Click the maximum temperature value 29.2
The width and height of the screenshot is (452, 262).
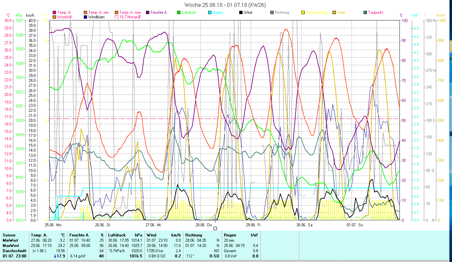click(x=61, y=245)
